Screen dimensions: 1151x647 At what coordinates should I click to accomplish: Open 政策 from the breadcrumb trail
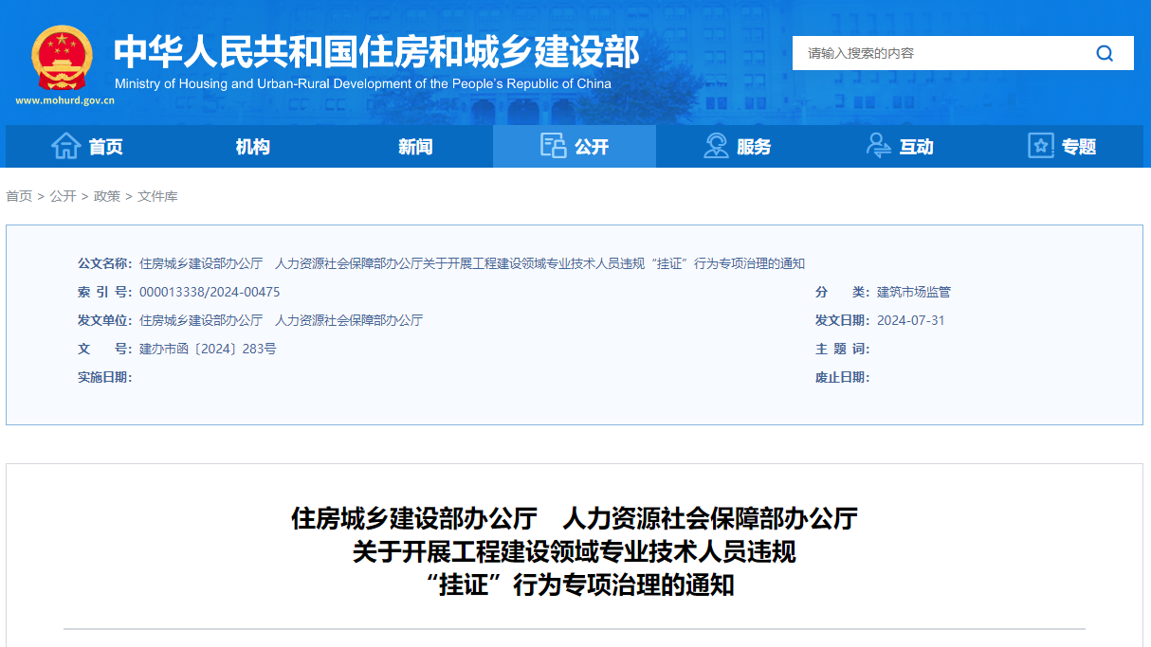tap(104, 196)
